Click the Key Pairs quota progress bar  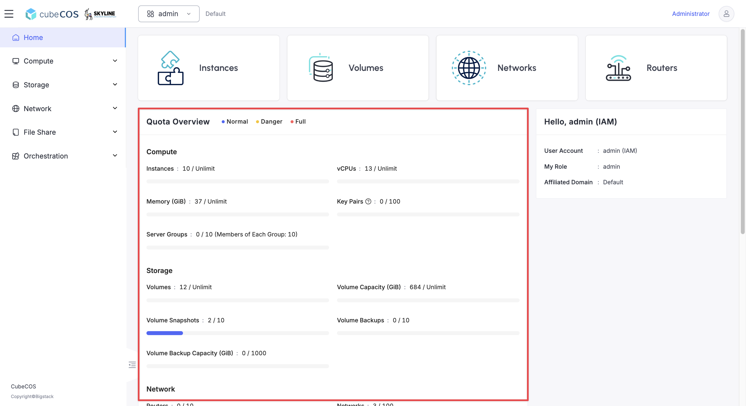click(x=428, y=214)
